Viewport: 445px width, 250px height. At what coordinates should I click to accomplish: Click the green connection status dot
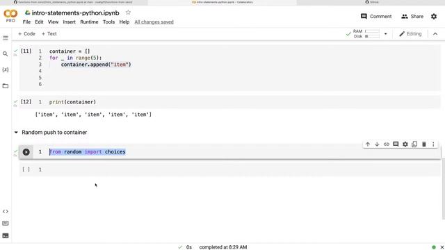434,247
